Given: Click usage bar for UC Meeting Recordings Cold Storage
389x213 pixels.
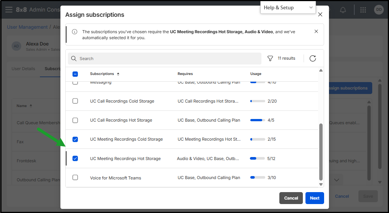Looking at the screenshot, I should point(257,139).
